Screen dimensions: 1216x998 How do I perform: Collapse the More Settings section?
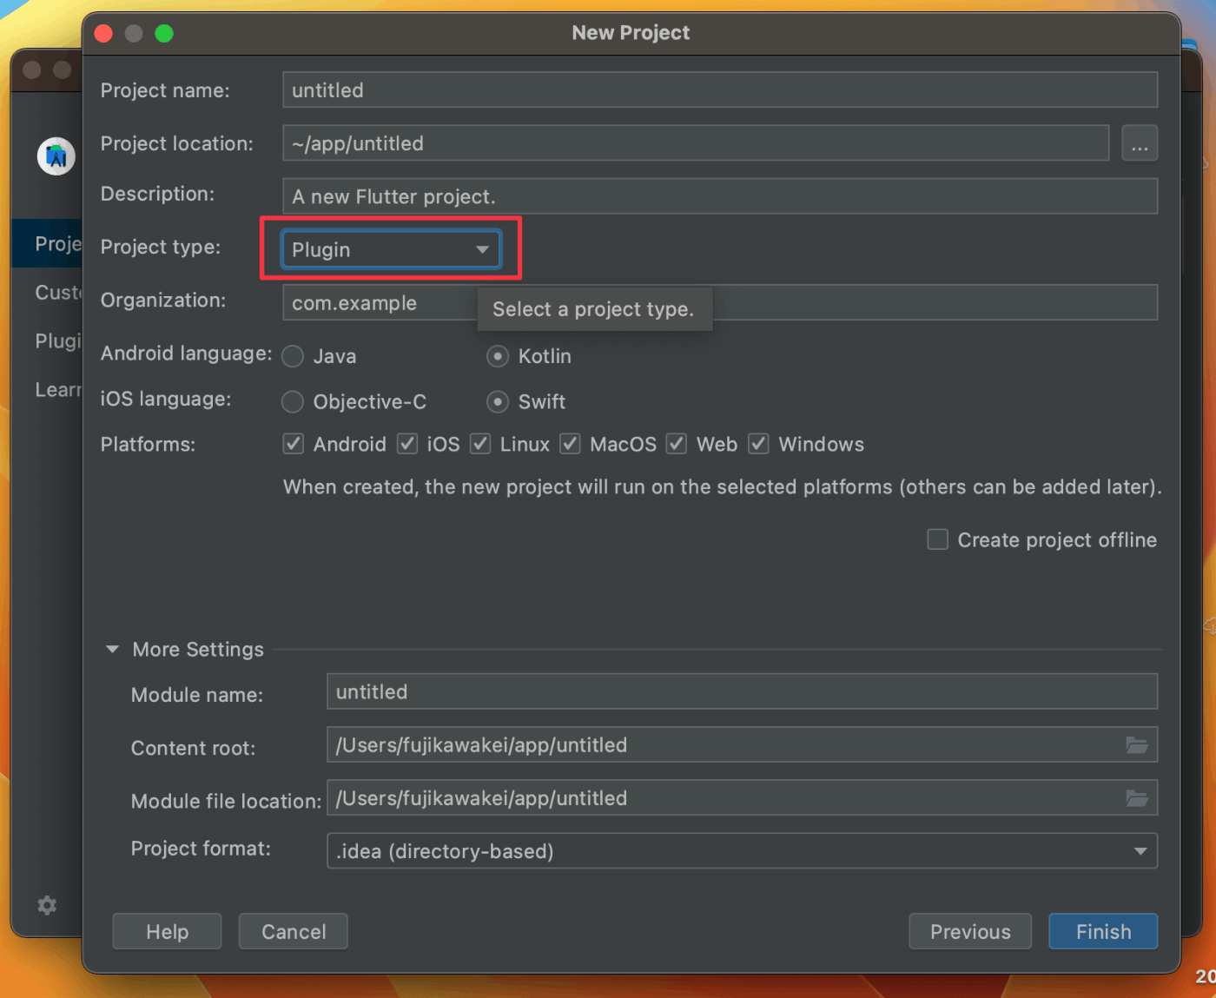(112, 649)
